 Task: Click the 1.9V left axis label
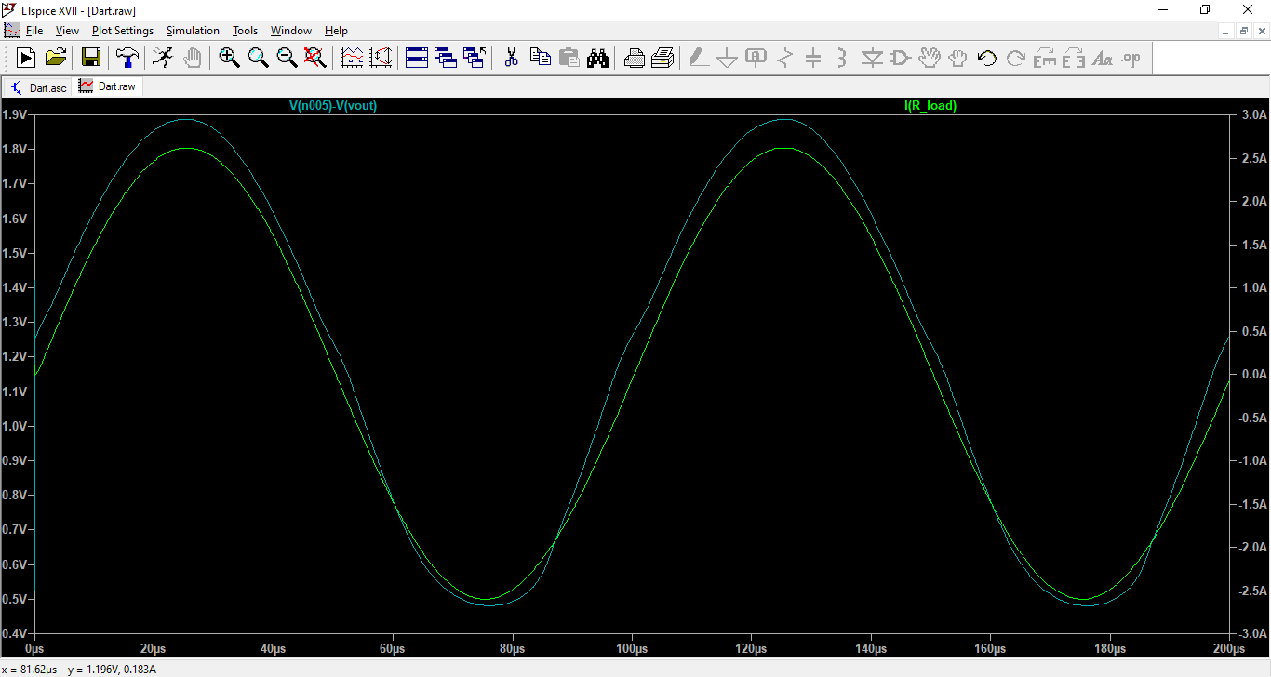[x=14, y=114]
